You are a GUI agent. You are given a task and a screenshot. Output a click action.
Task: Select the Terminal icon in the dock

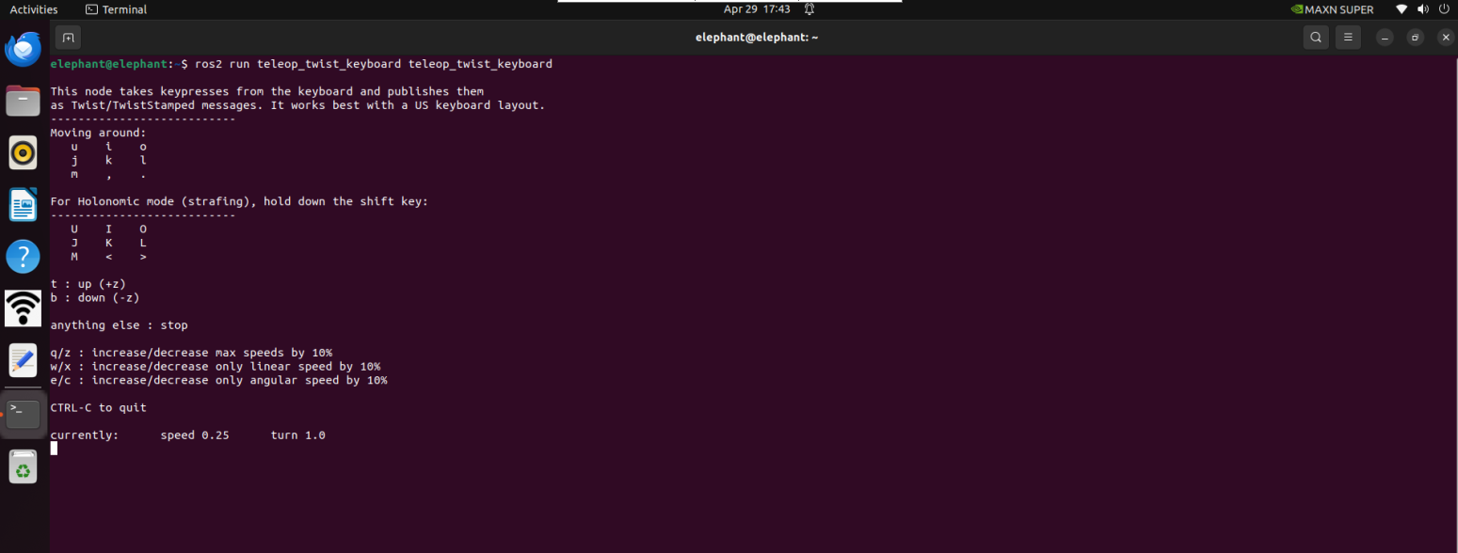click(x=23, y=414)
